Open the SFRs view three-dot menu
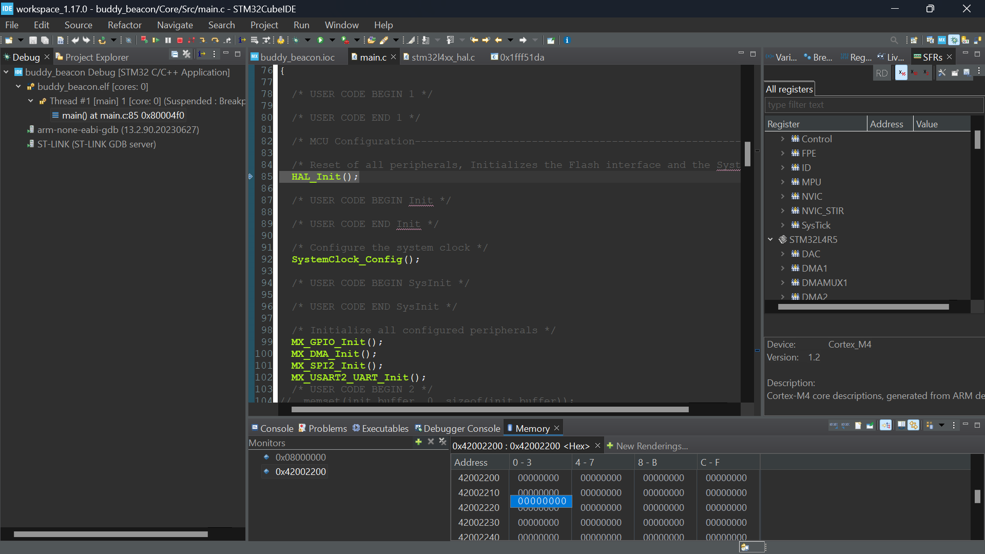This screenshot has width=985, height=554. point(979,71)
